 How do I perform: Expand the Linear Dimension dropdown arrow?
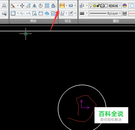click(66, 6)
